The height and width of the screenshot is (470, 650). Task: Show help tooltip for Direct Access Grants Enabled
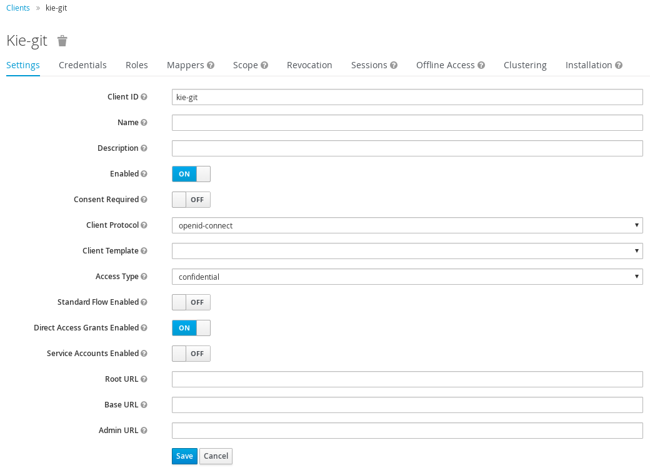click(144, 327)
